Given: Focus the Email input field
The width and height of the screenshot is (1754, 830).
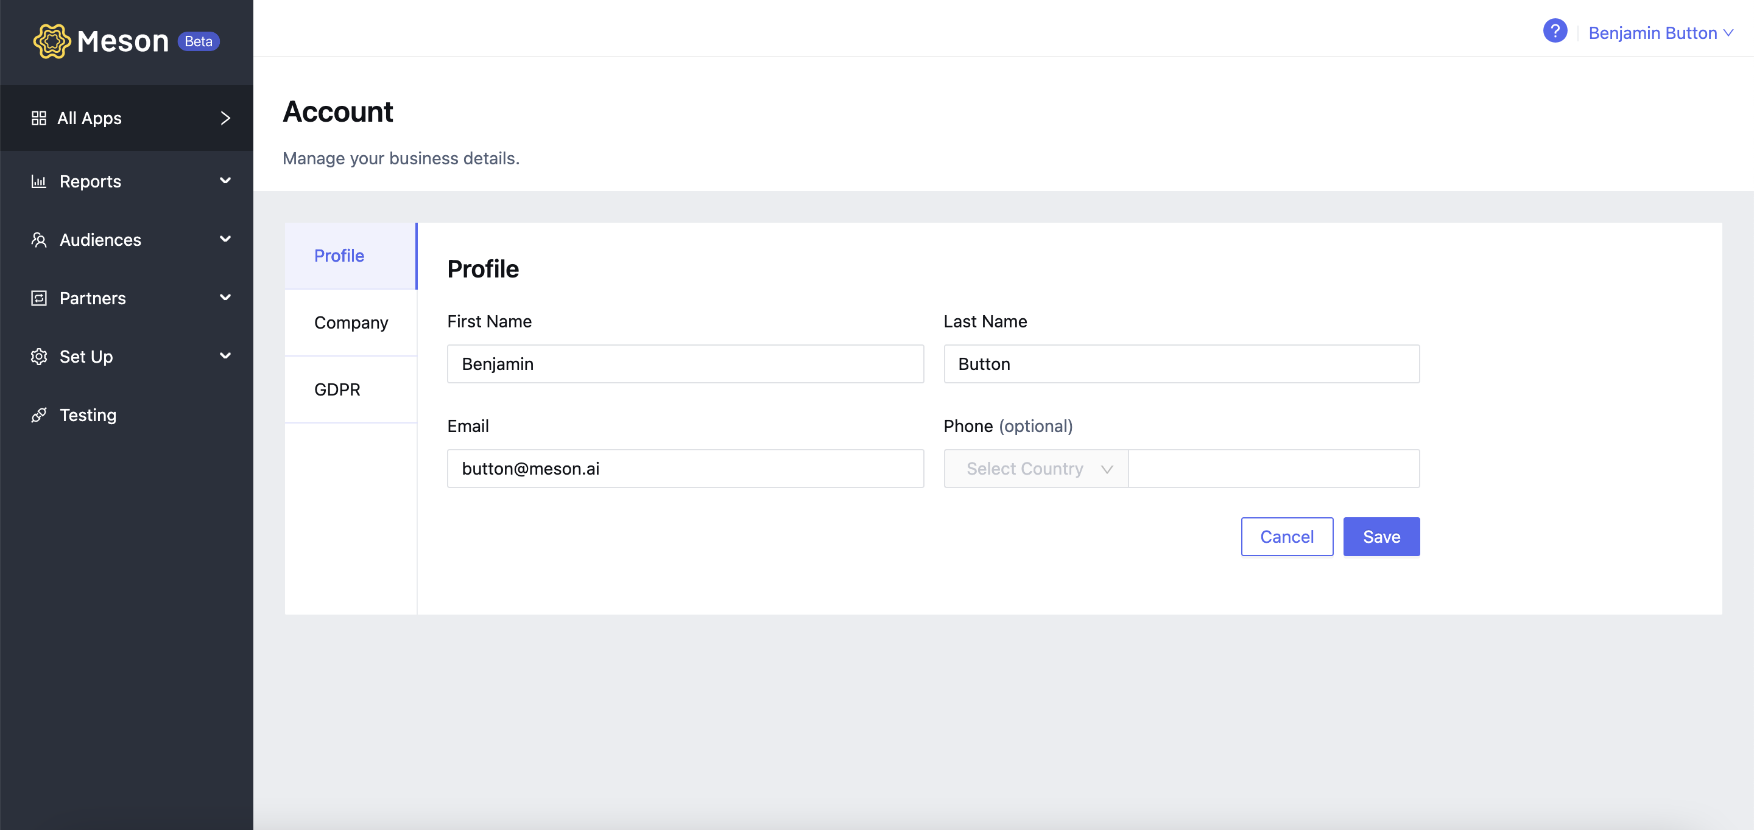Looking at the screenshot, I should point(685,469).
